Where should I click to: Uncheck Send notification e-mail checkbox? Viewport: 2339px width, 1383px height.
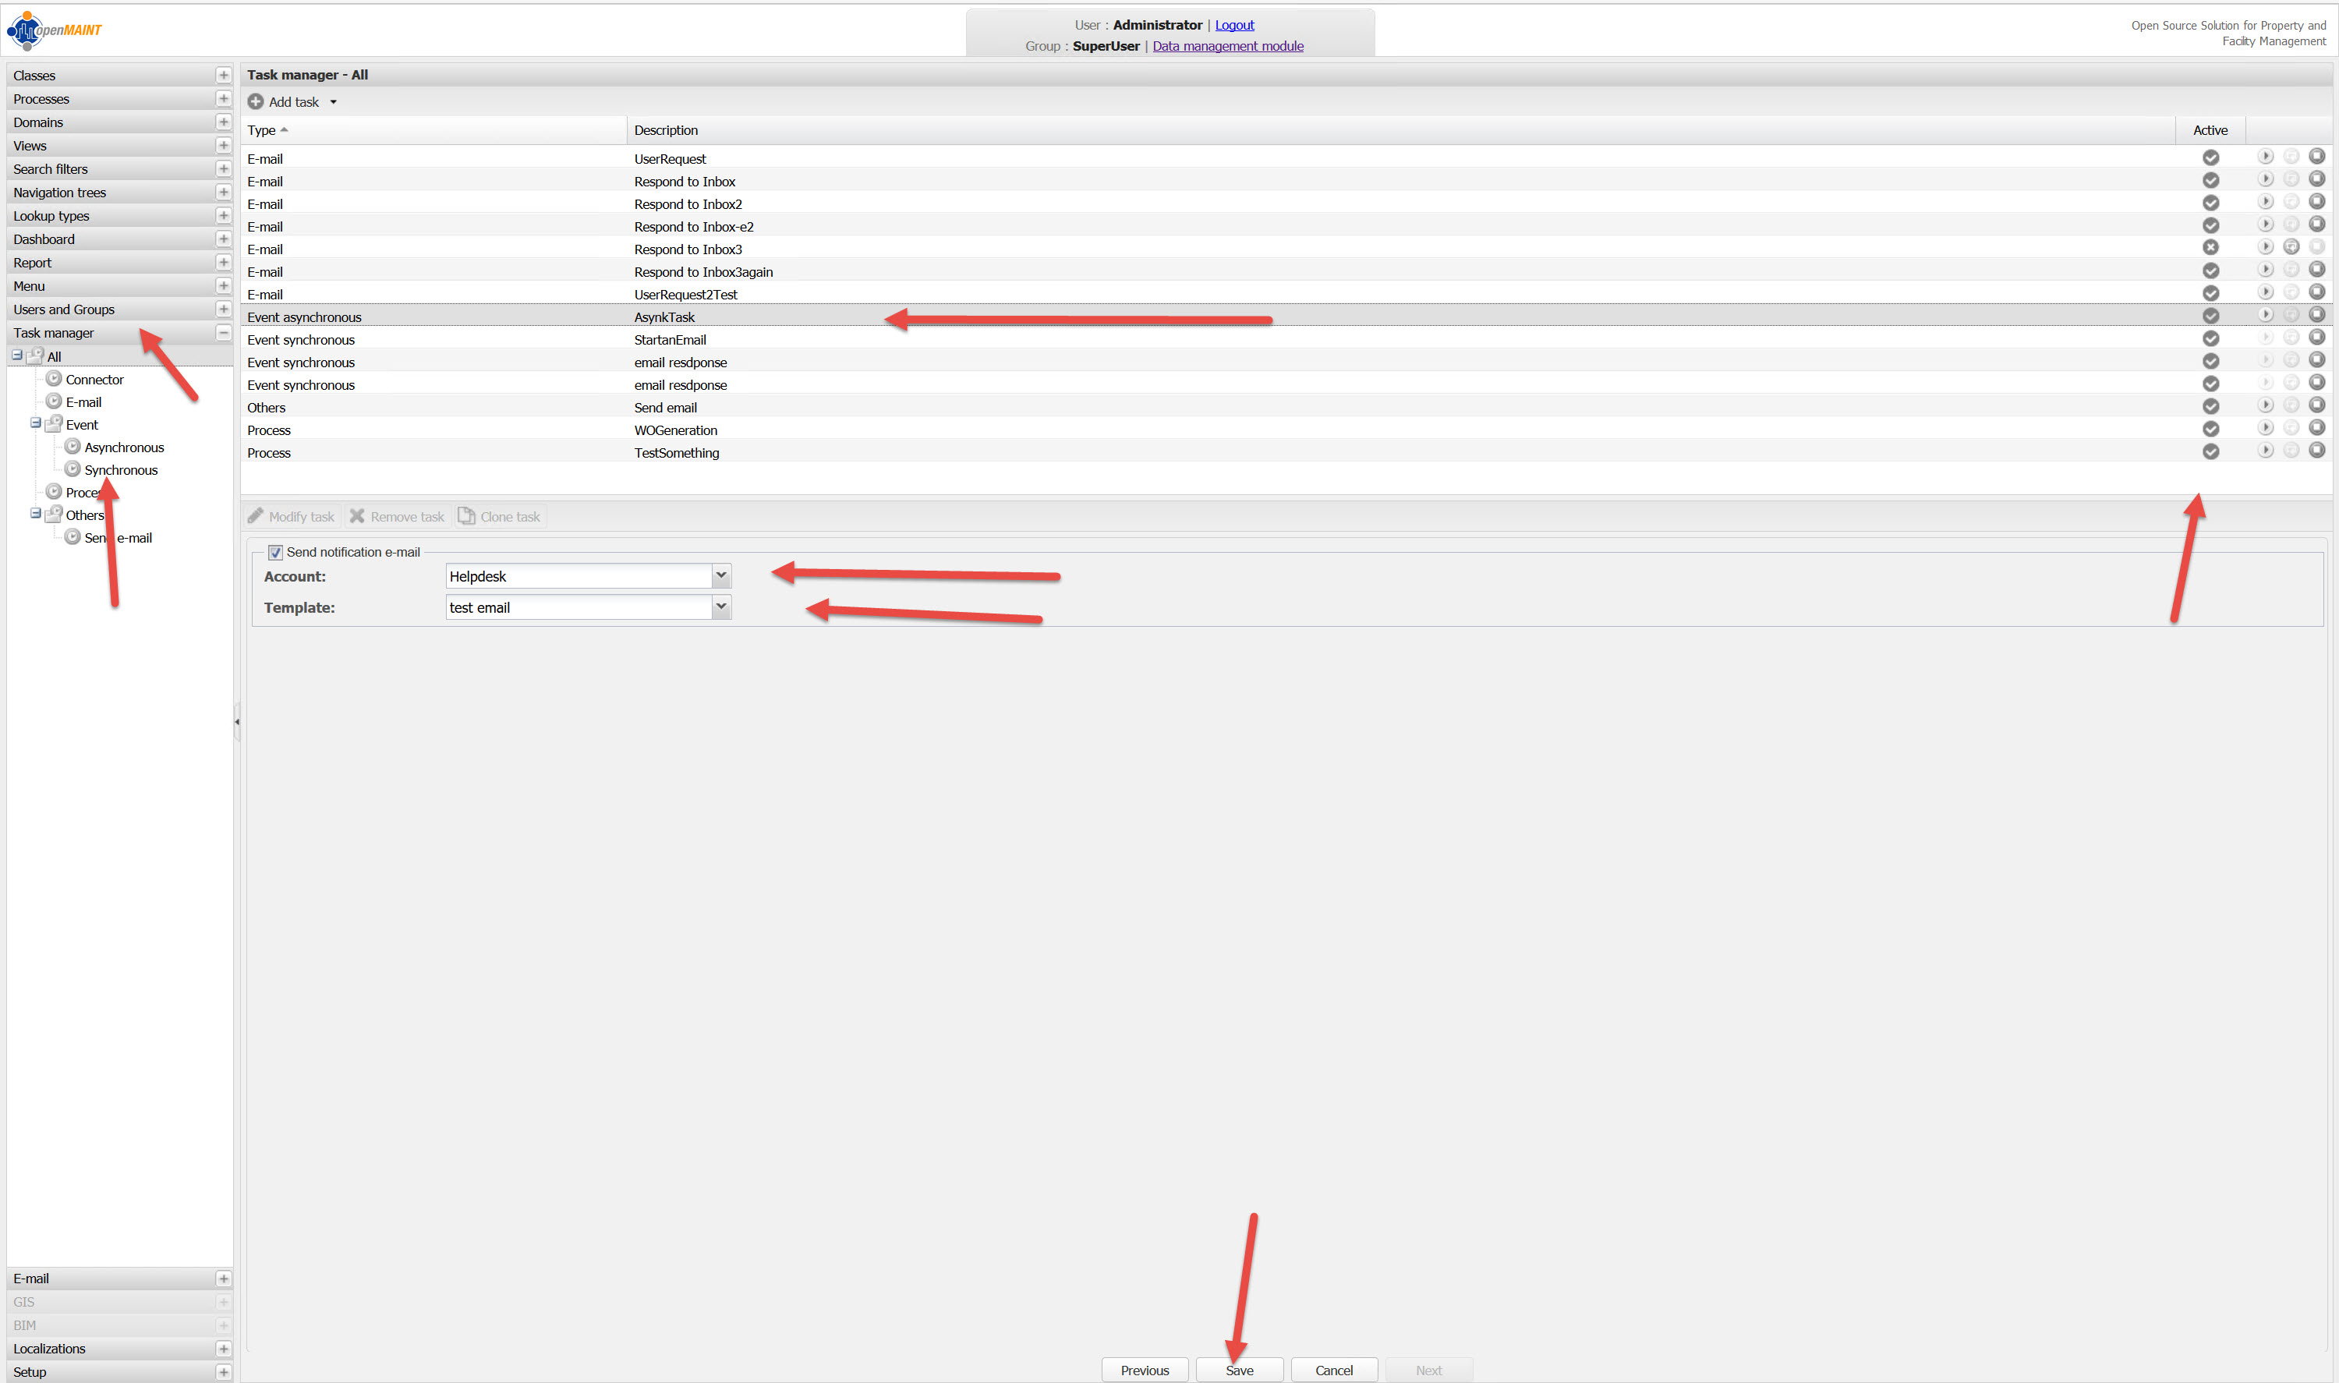click(x=276, y=553)
